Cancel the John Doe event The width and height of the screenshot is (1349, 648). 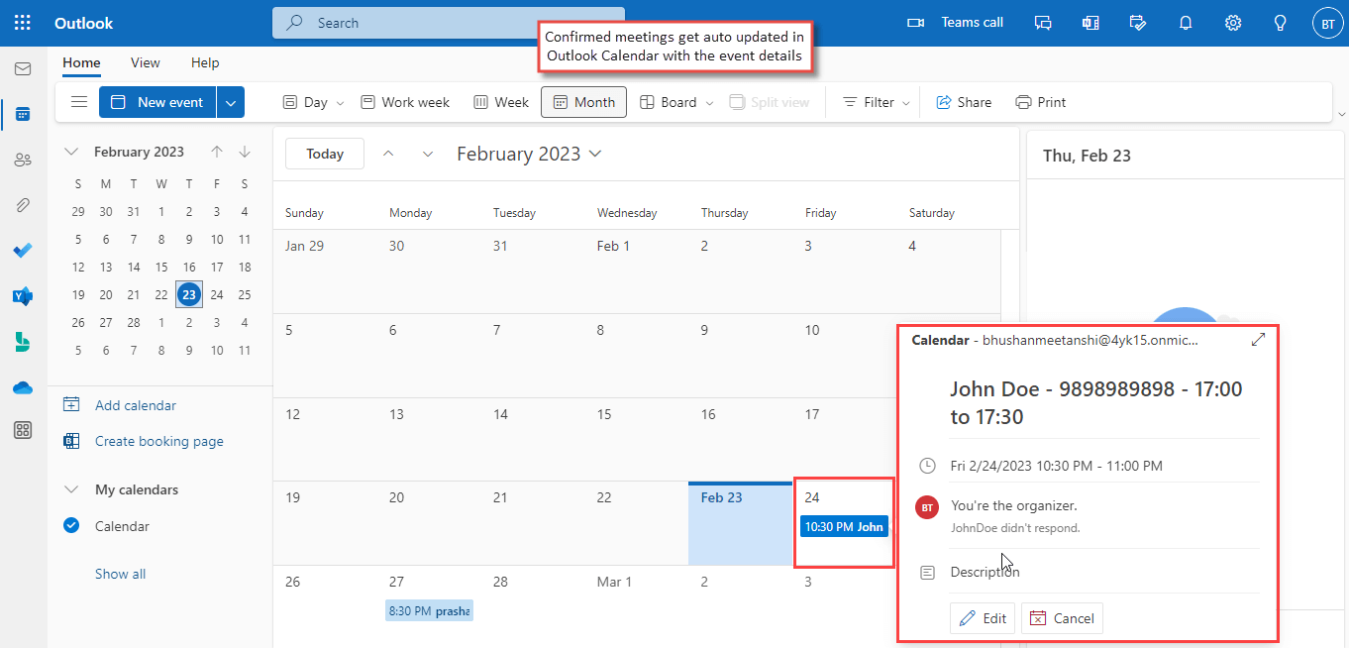click(x=1062, y=618)
